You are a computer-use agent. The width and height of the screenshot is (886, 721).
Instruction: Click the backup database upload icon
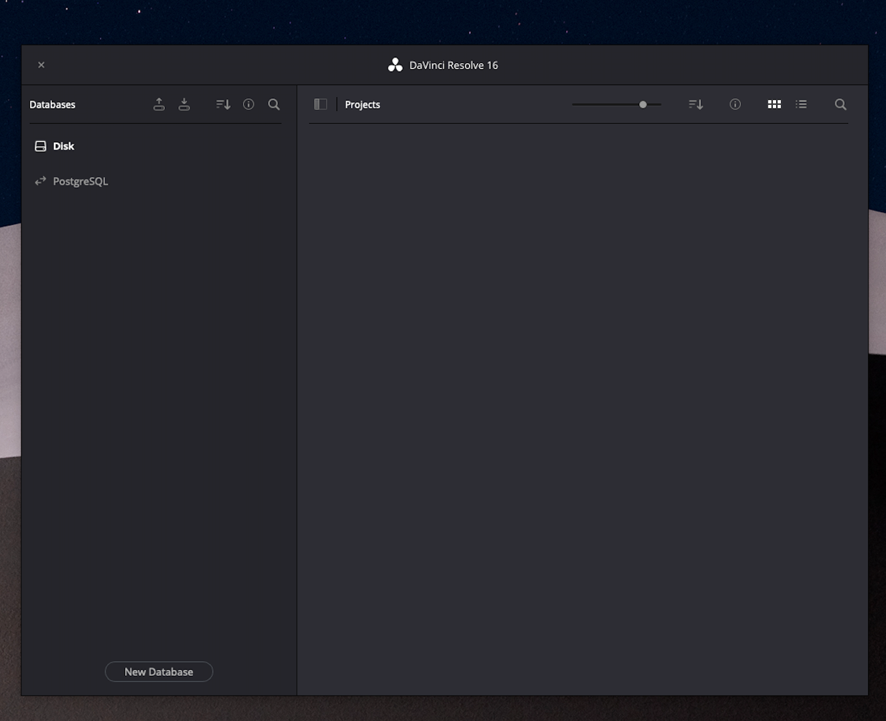pos(159,104)
